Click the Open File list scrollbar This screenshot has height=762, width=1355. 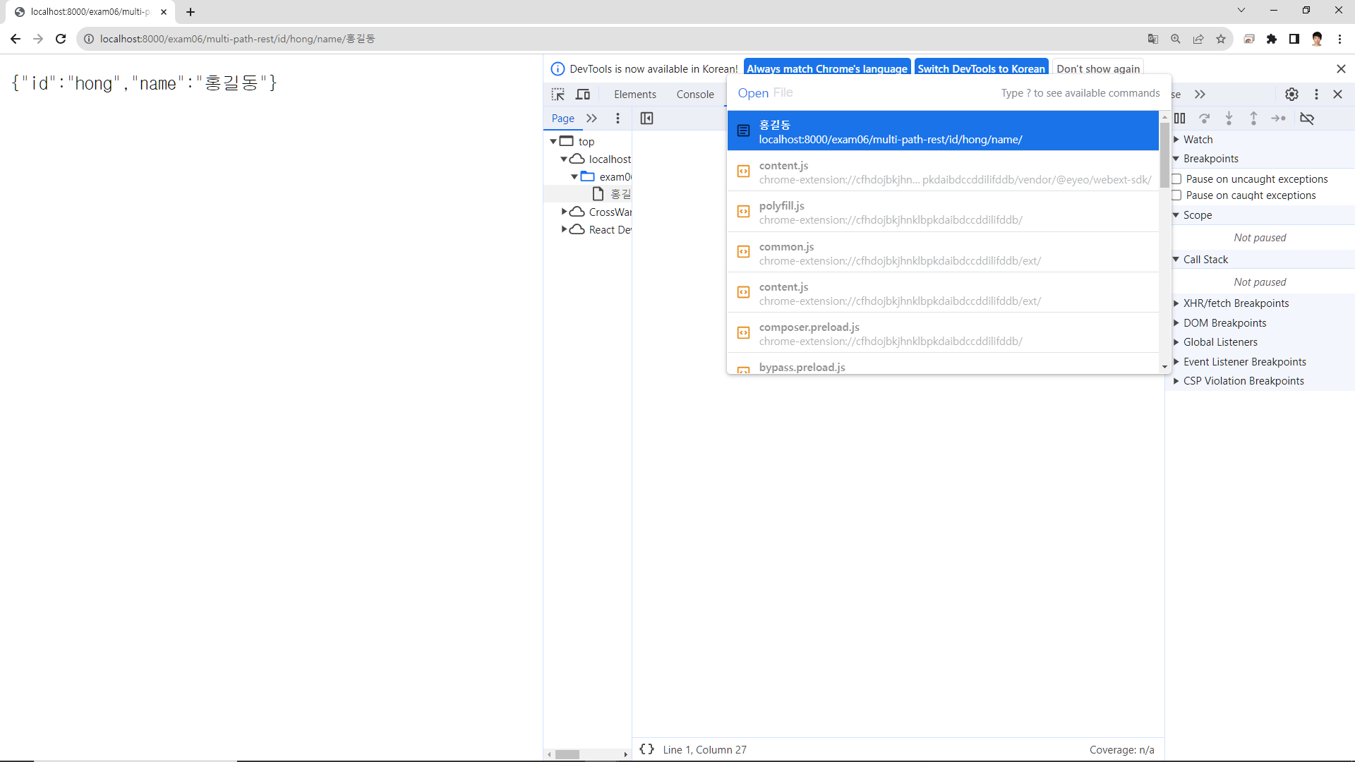1164,155
